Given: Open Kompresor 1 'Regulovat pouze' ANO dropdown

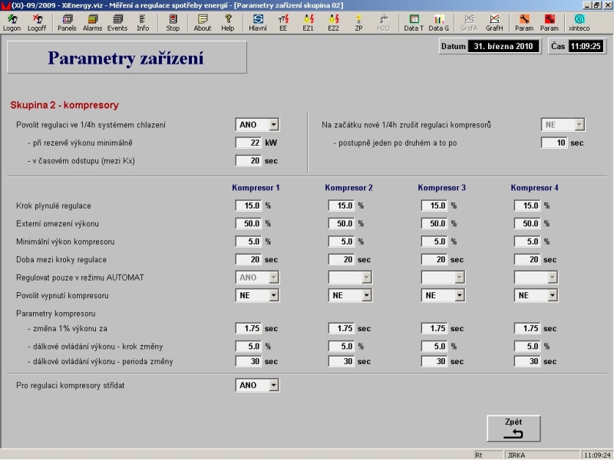Looking at the screenshot, I should [x=257, y=278].
